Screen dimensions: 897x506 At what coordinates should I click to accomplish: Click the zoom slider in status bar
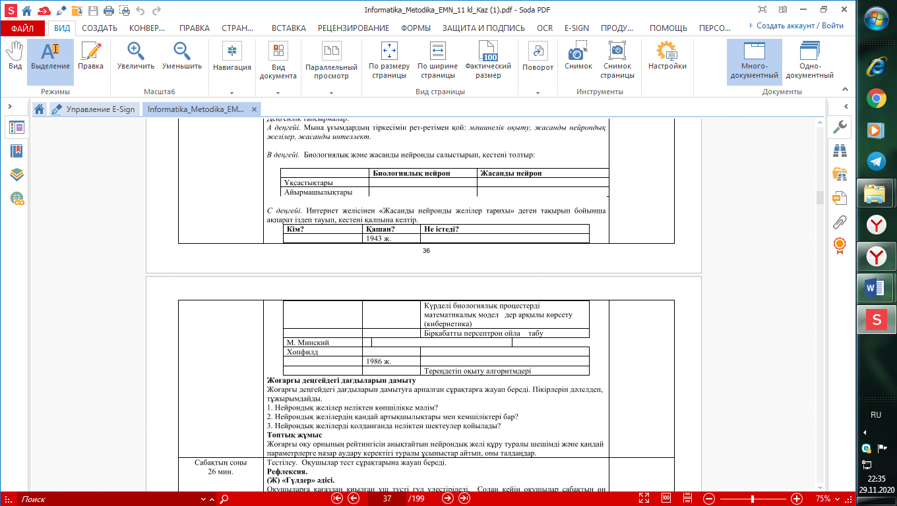(753, 499)
